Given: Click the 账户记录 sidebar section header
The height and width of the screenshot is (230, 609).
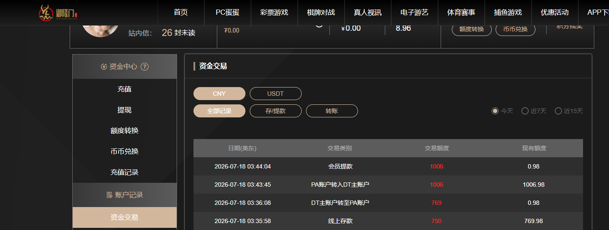Looking at the screenshot, I should (x=125, y=195).
